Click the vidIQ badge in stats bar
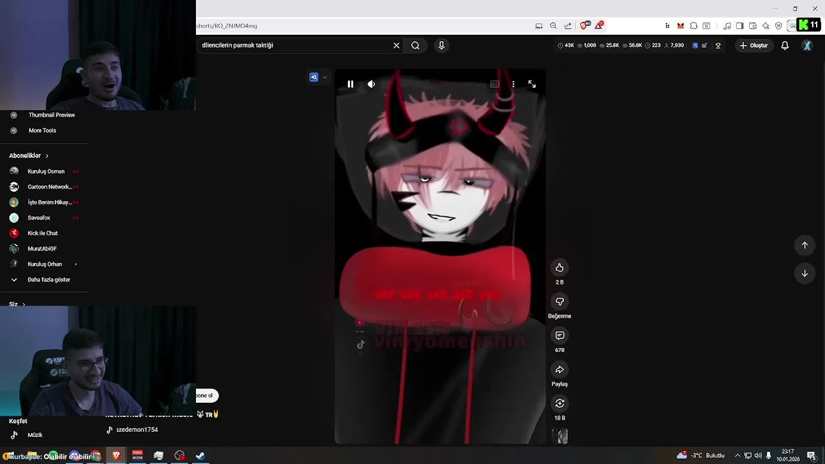The width and height of the screenshot is (825, 464). point(695,45)
